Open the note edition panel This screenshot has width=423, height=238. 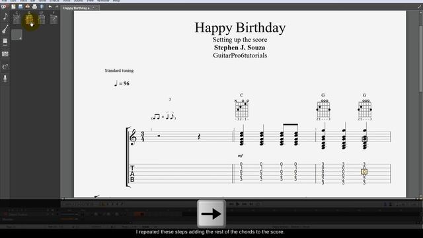pos(5,17)
